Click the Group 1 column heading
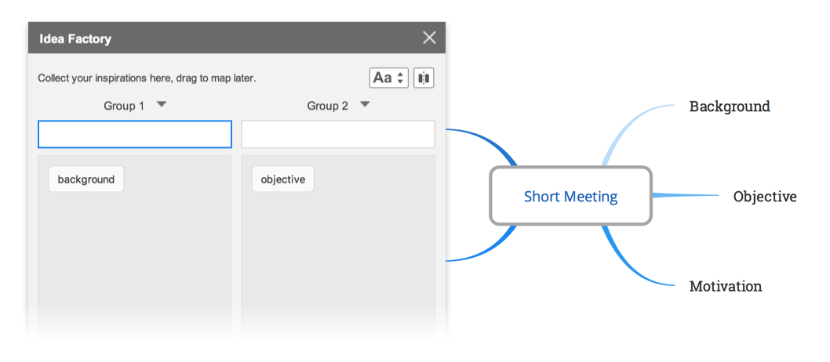This screenshot has height=362, width=830. click(124, 106)
